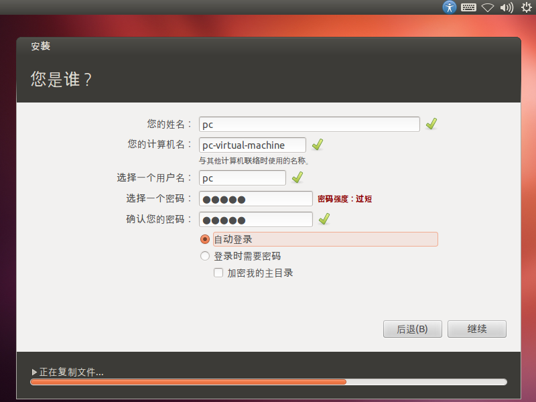Open the keyboard layout indicator
The image size is (536, 402).
point(468,7)
